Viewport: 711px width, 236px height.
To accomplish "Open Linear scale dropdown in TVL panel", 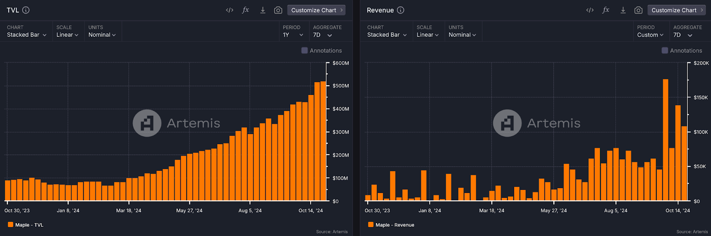I will click(67, 35).
